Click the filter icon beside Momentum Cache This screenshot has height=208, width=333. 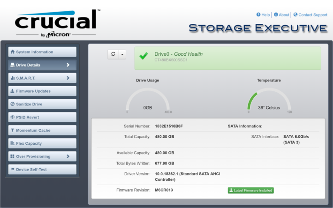tap(13, 130)
